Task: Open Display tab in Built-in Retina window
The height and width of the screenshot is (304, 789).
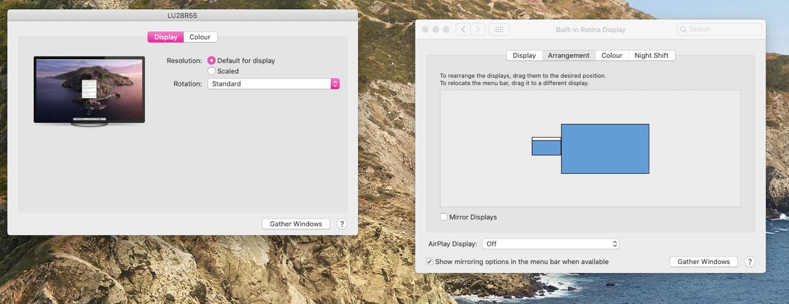Action: click(524, 55)
